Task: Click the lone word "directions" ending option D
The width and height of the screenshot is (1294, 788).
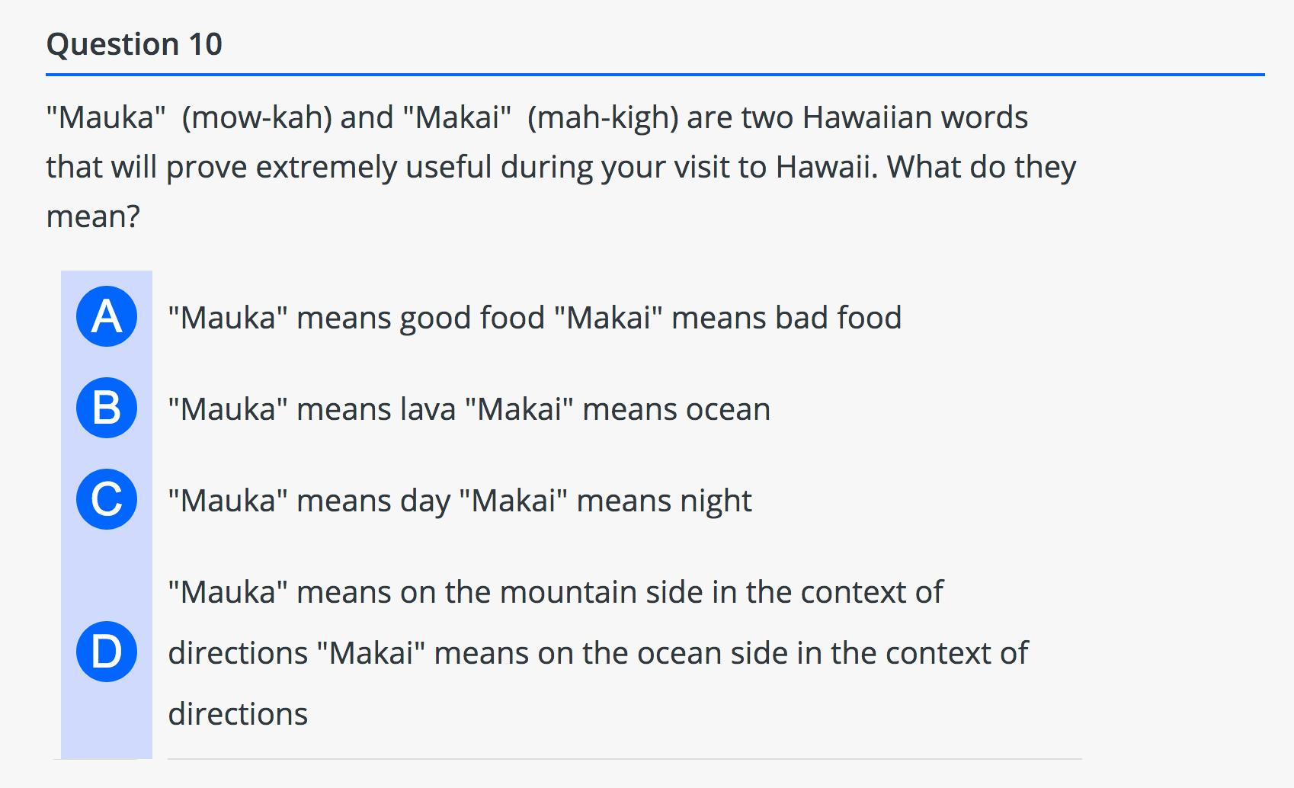Action: coord(238,714)
